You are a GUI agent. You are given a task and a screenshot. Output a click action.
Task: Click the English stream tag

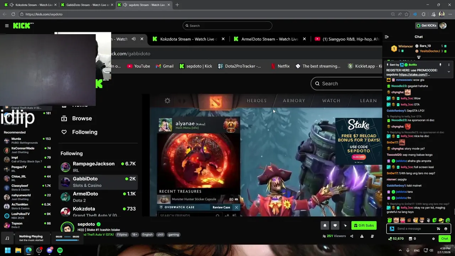click(x=147, y=235)
